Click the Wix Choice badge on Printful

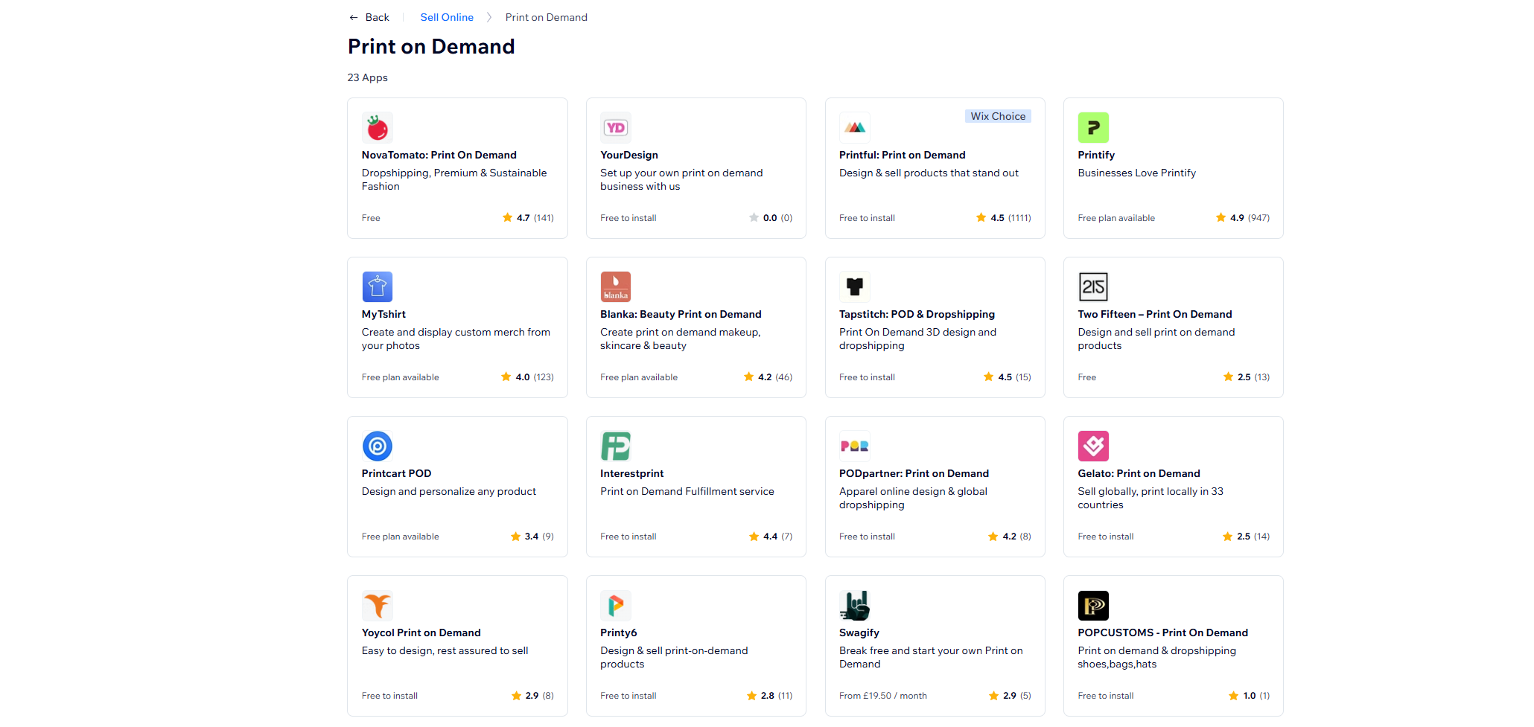coord(998,116)
